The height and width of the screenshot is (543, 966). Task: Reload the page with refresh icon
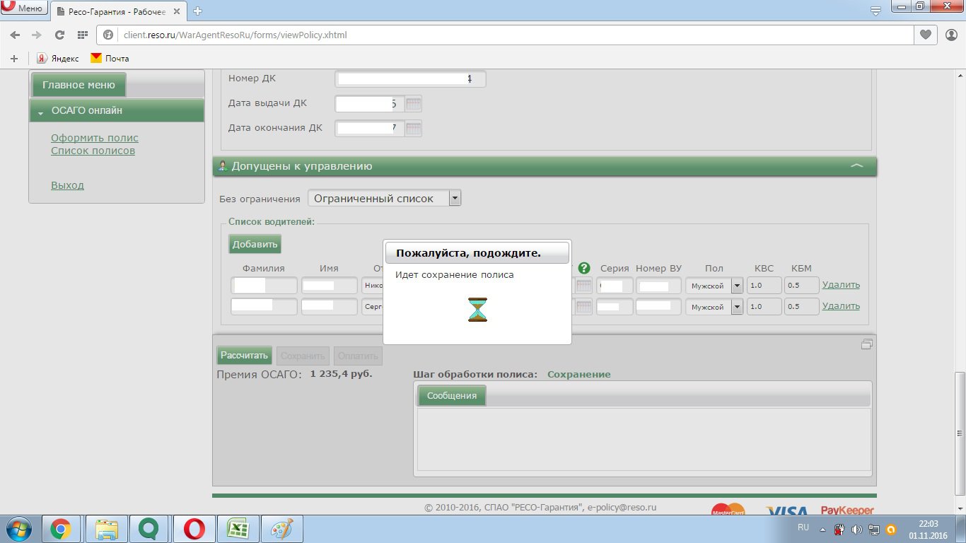click(x=59, y=35)
